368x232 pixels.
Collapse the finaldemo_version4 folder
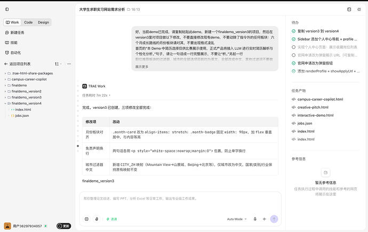pos(5,103)
